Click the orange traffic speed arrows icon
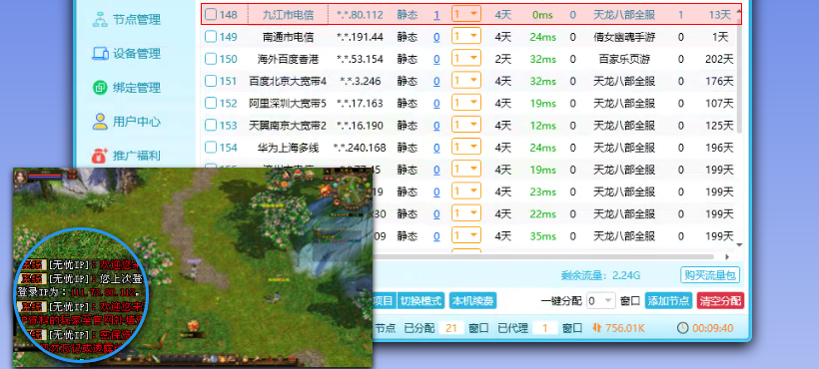Viewport: 819px width, 369px height. pyautogui.click(x=597, y=328)
